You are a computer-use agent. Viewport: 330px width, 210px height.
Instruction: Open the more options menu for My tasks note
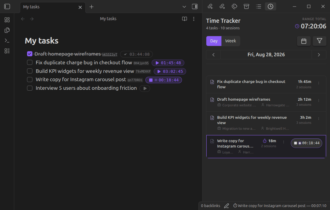tap(194, 19)
